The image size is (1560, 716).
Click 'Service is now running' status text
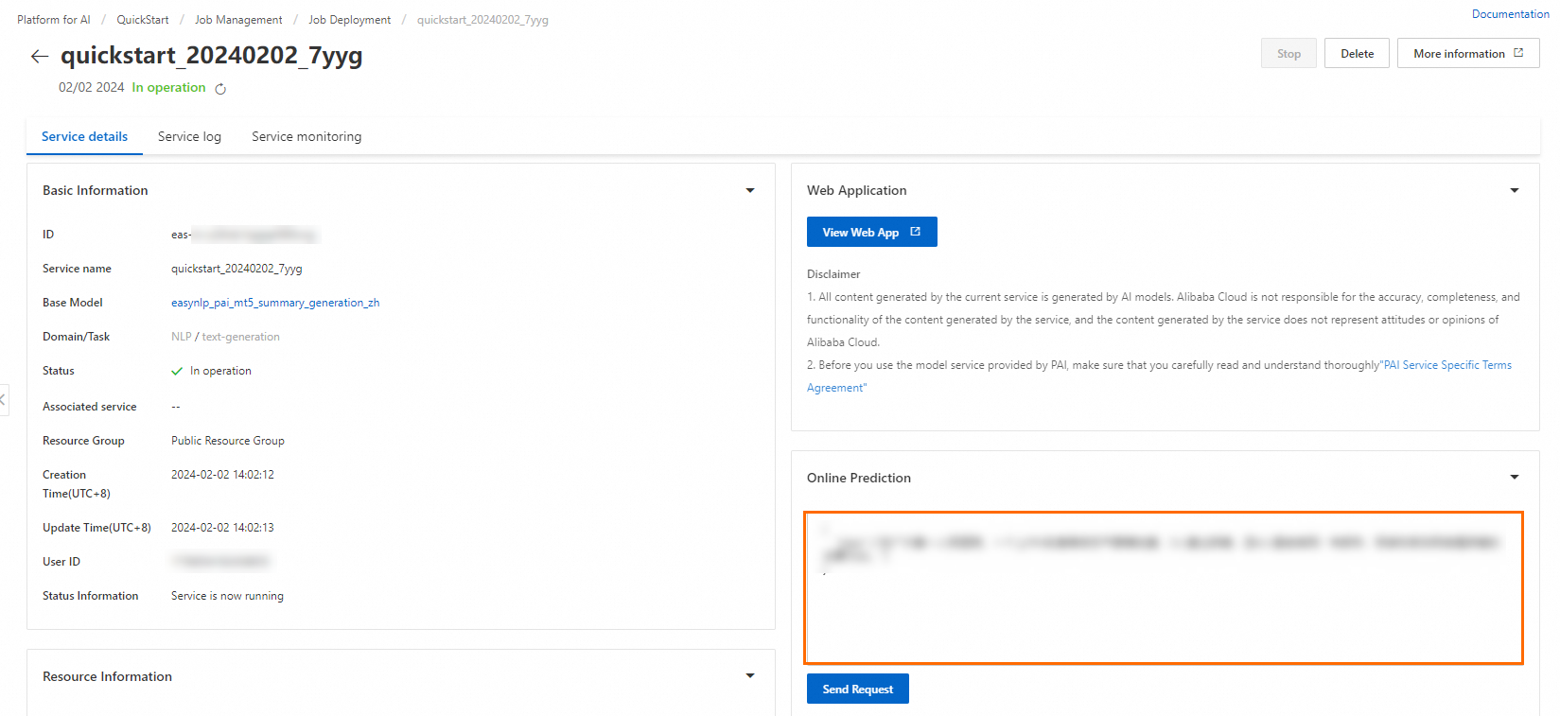[227, 596]
